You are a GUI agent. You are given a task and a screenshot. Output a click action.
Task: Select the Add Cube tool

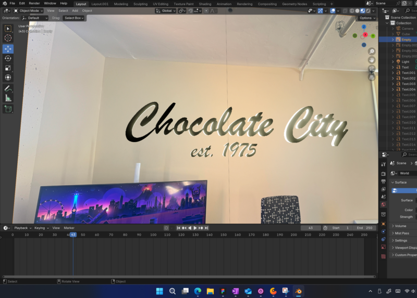[8, 109]
